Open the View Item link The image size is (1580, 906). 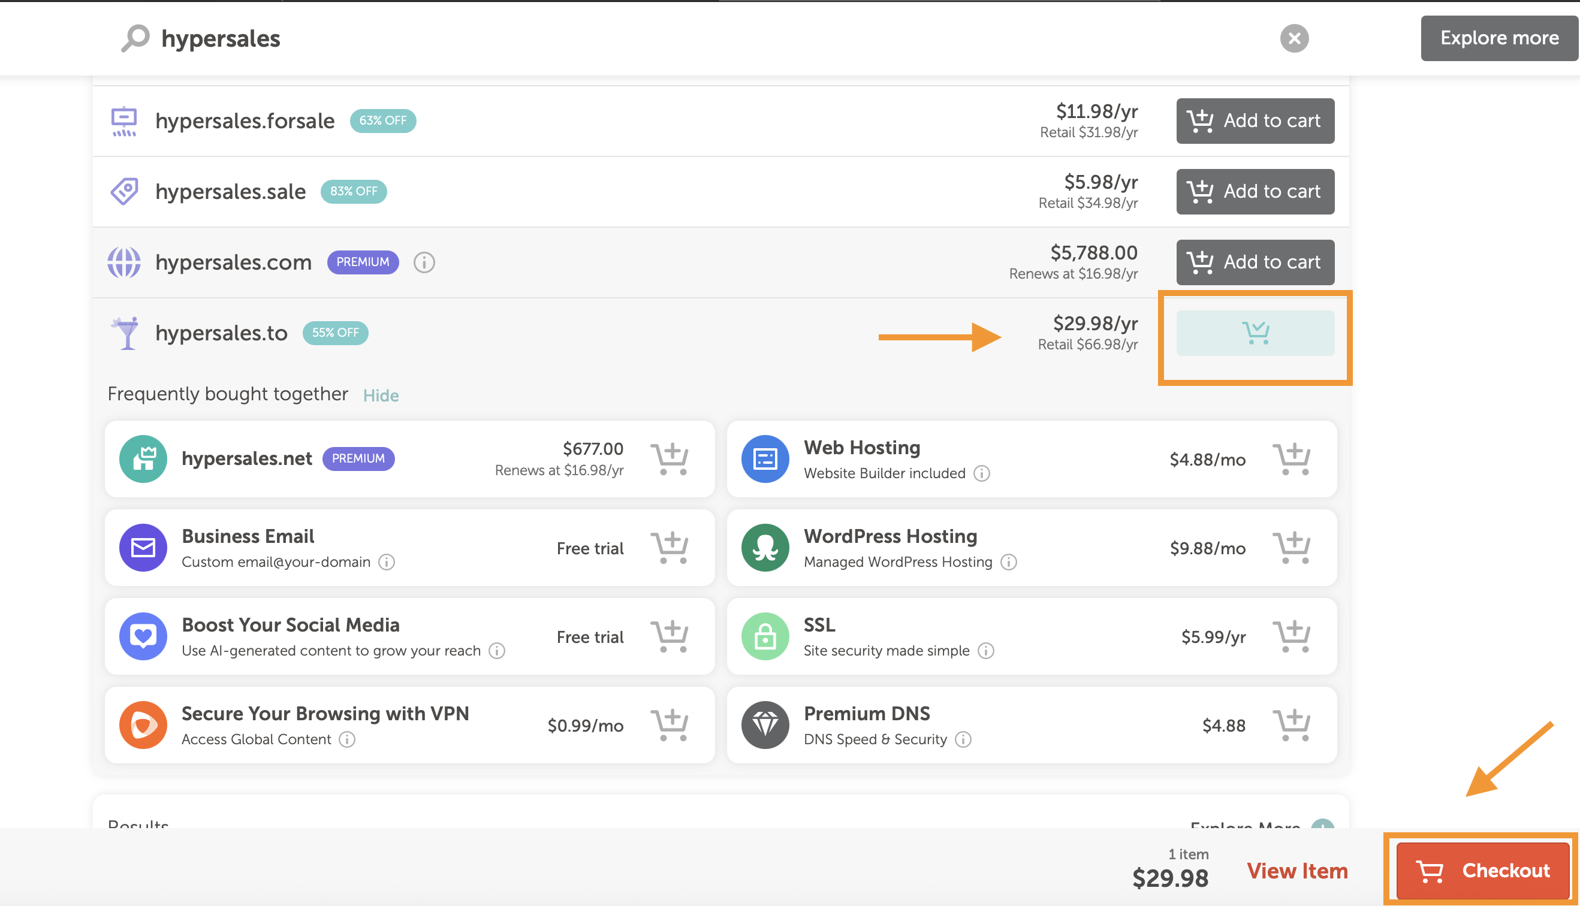point(1297,871)
